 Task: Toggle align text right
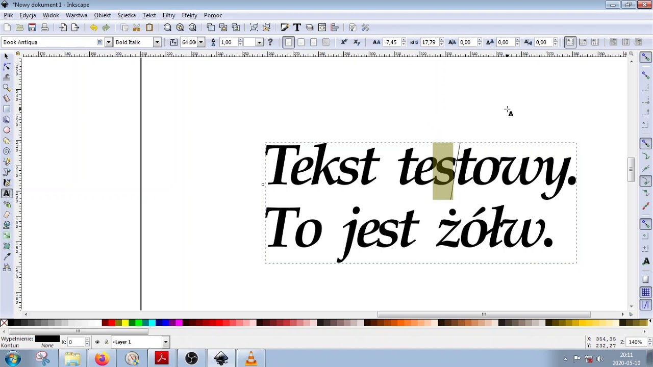pyautogui.click(x=313, y=42)
